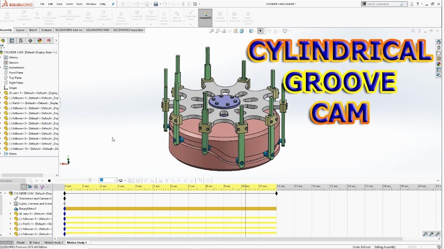The image size is (444, 249).
Task: Click the timeline filter funnel icon
Action: click(24, 187)
